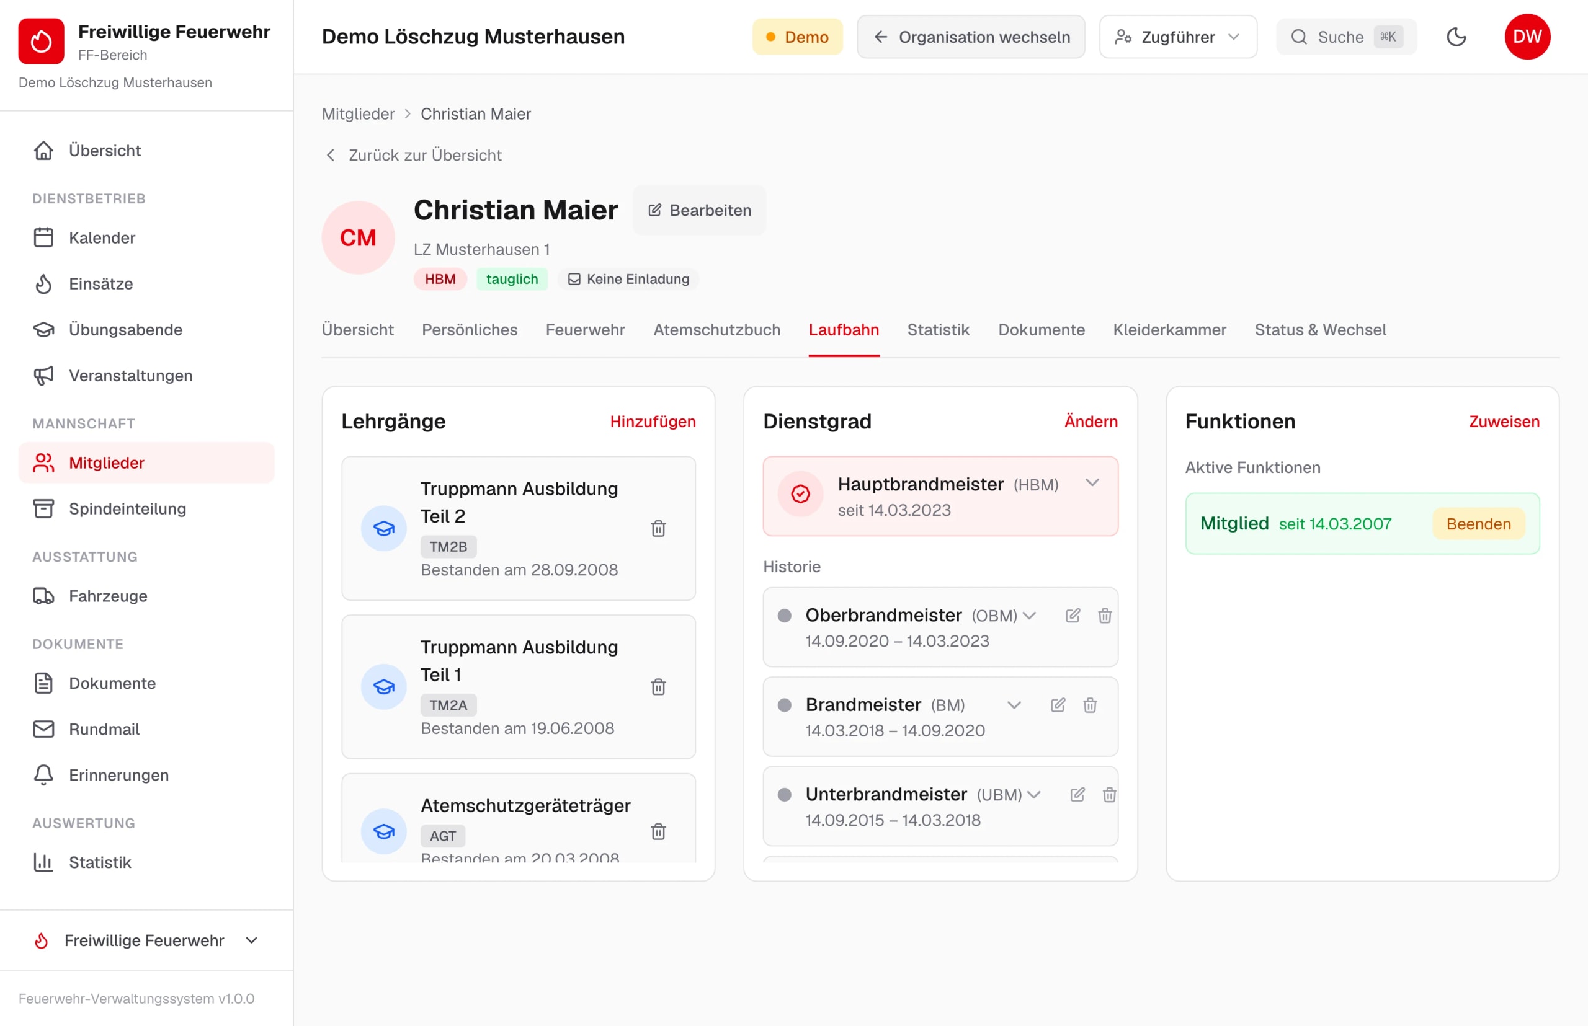Viewport: 1588px width, 1026px height.
Task: Click the Bearbeiten button next to the name
Action: pos(699,210)
